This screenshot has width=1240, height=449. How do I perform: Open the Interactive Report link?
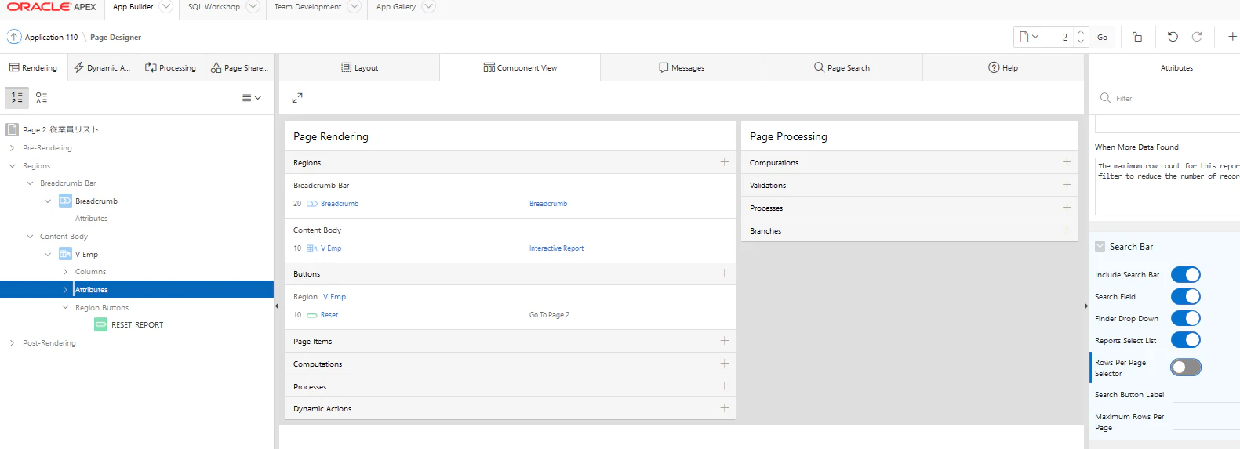tap(556, 248)
